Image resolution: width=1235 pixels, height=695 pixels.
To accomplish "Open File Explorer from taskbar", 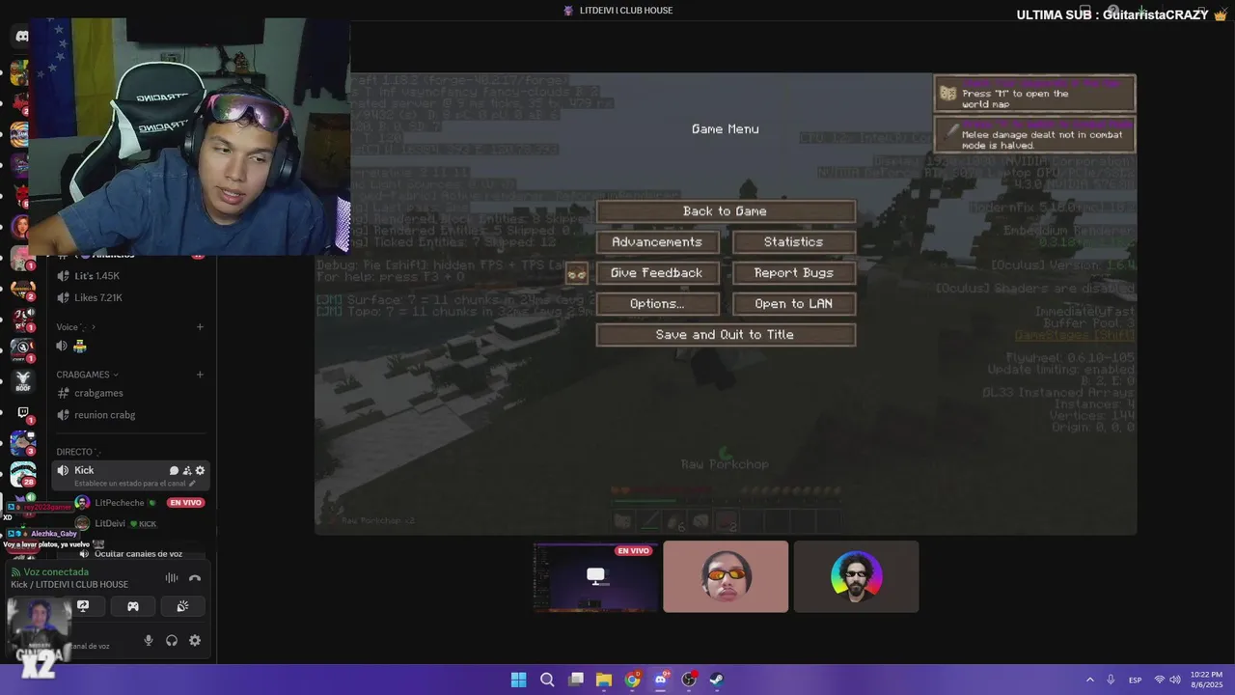I will 604,680.
